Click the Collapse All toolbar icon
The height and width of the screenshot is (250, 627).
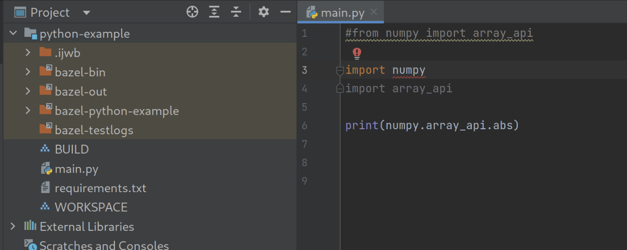[x=236, y=12]
